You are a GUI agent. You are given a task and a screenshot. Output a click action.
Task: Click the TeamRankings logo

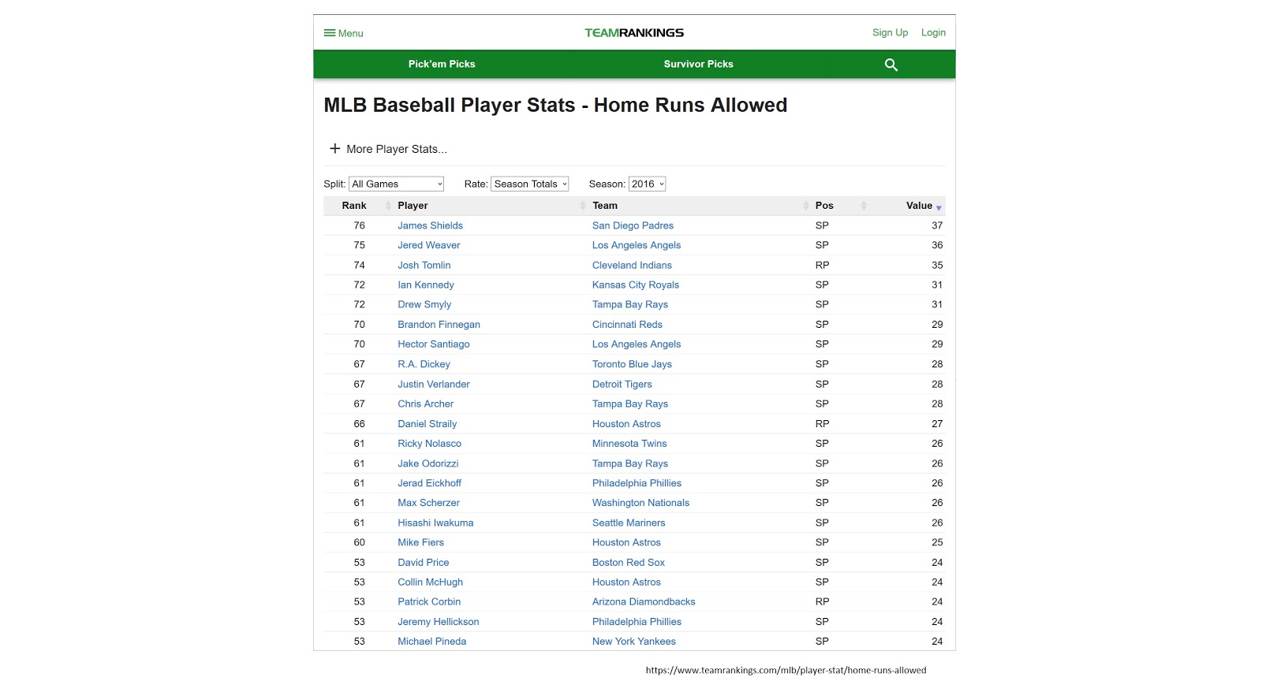633,32
